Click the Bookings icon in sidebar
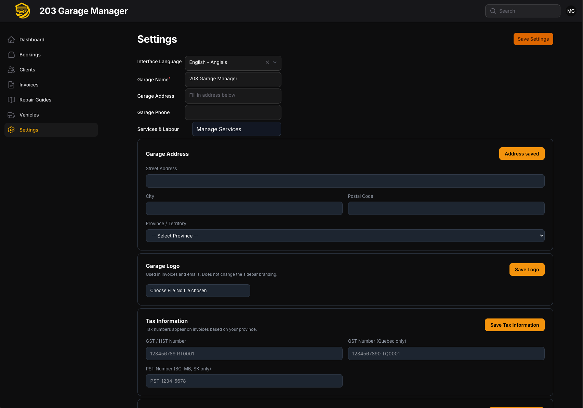 tap(11, 55)
